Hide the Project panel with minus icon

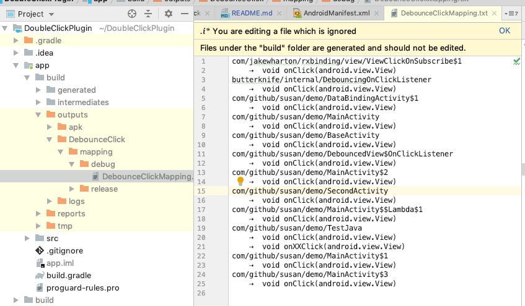click(185, 14)
